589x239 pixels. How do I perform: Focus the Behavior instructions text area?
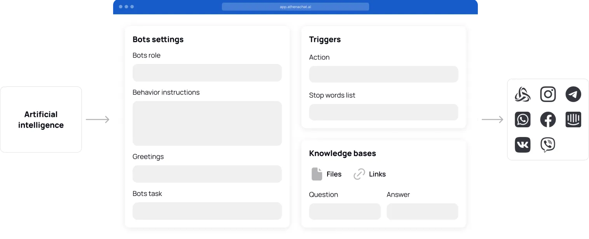pyautogui.click(x=207, y=123)
